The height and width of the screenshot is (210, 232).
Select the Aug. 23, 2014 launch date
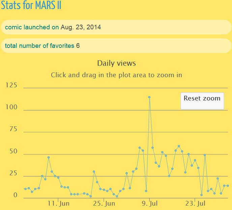tap(81, 27)
